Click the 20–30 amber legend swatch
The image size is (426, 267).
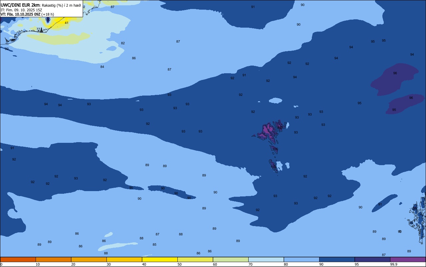[x=89, y=259]
